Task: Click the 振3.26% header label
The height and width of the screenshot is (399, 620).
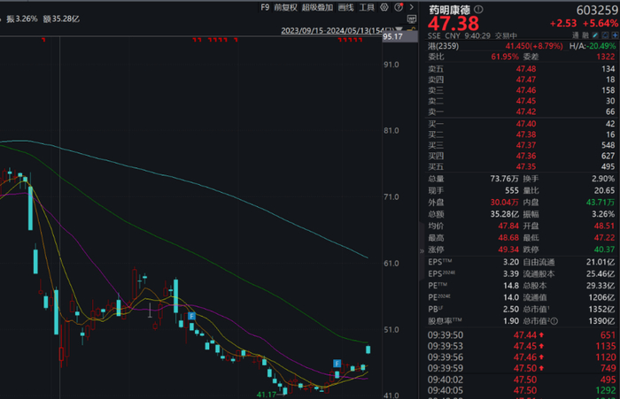Action: [x=22, y=19]
